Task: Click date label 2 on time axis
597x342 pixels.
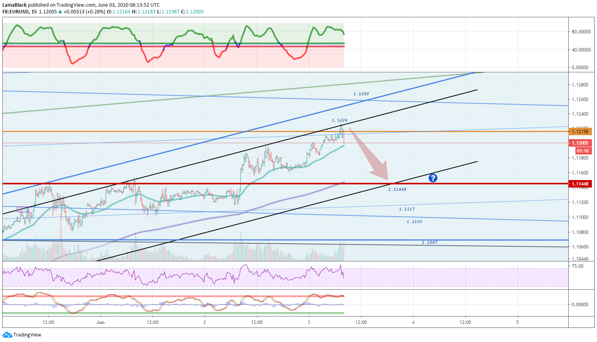Action: [x=205, y=322]
